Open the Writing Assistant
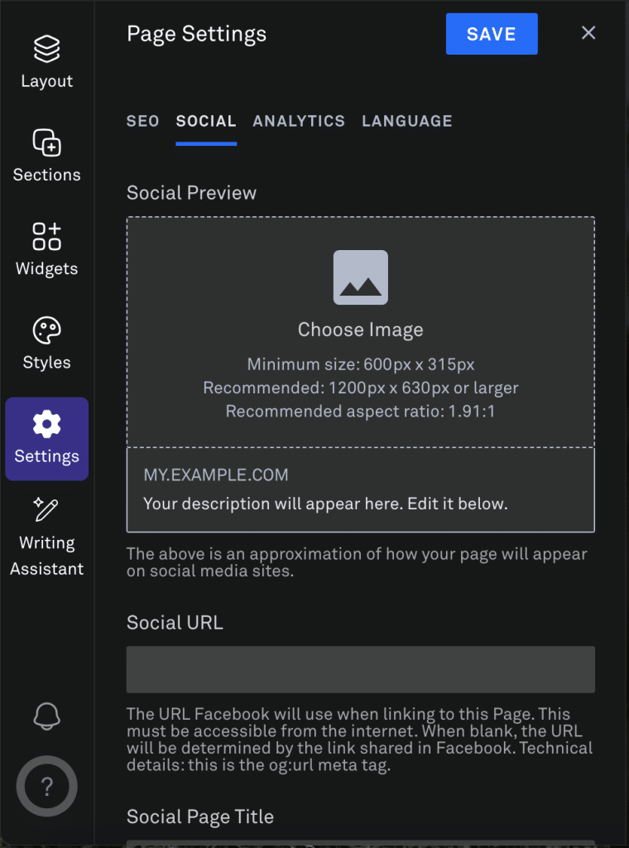Screen dimensions: 629x848 [x=46, y=538]
